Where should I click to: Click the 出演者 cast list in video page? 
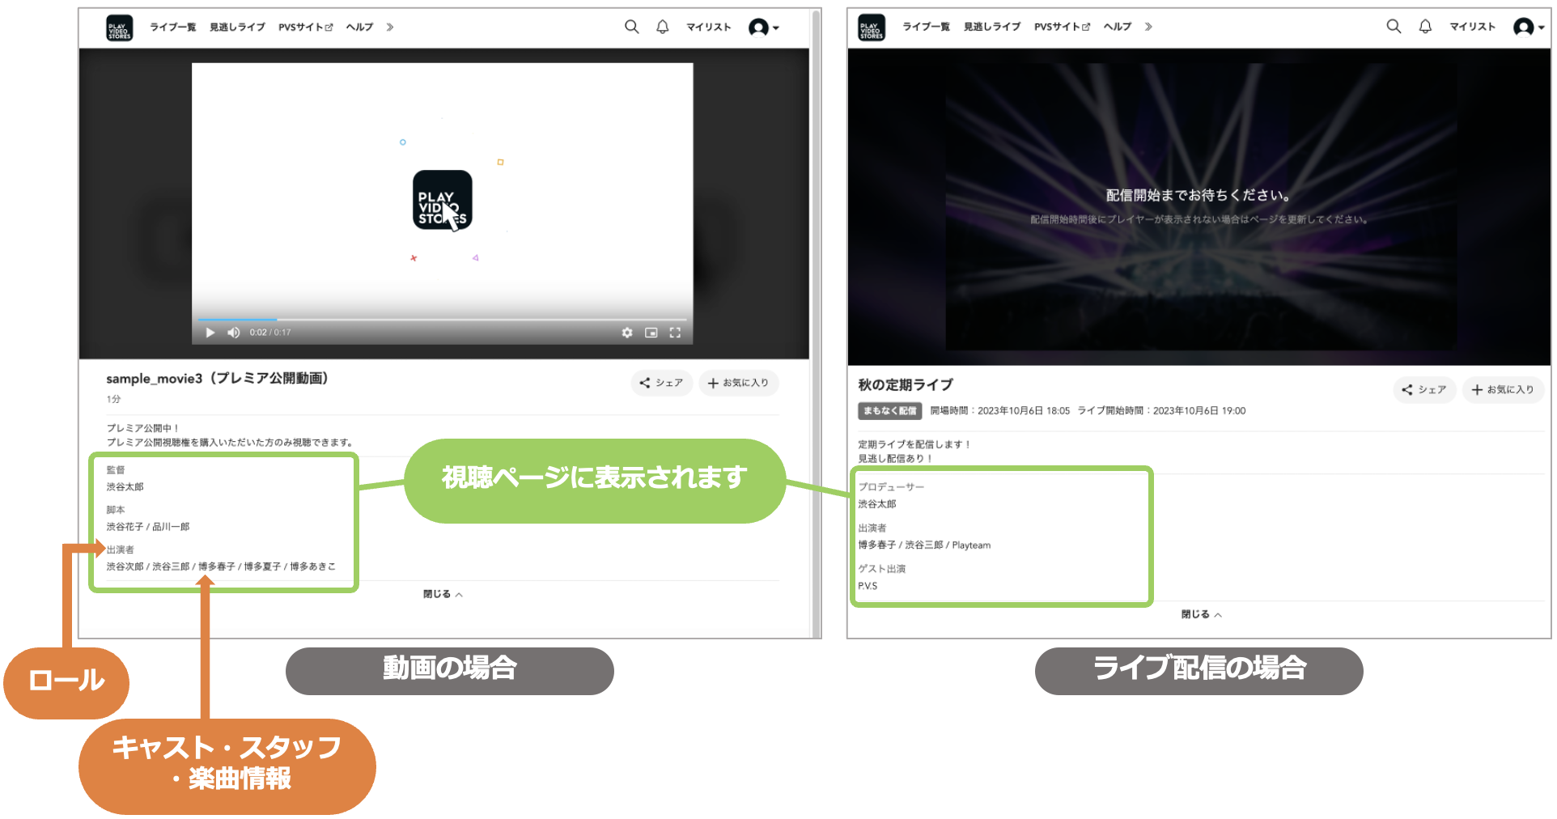(221, 567)
